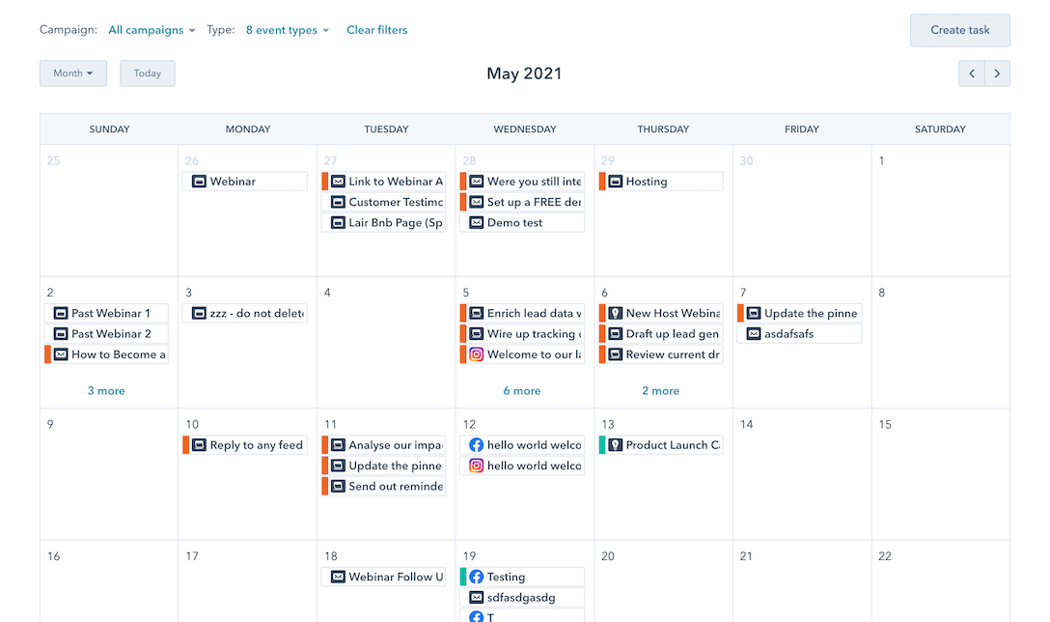
Task: Open the email icon on the "Demo test" event
Action: 478,221
